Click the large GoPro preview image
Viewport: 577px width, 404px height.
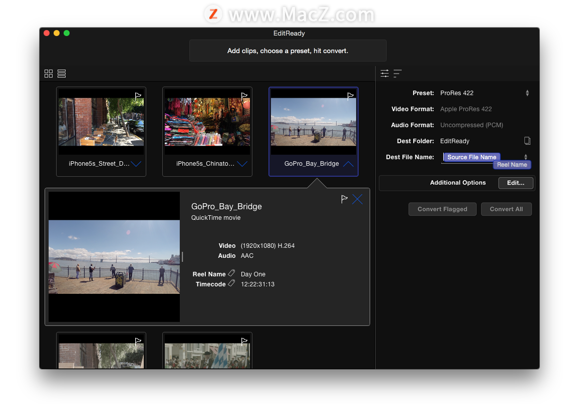[114, 257]
